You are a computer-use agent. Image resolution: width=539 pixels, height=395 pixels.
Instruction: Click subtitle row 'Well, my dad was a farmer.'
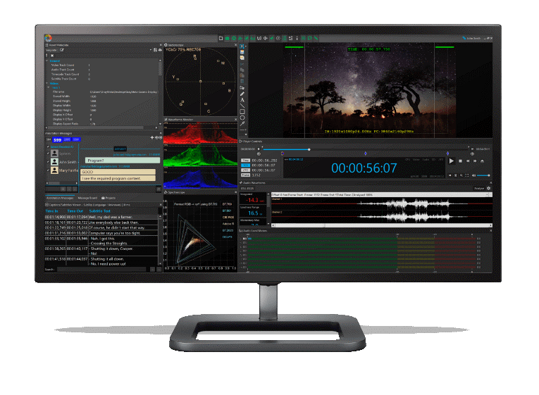[101, 217]
